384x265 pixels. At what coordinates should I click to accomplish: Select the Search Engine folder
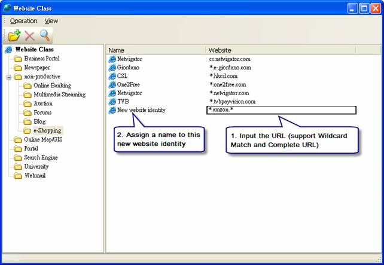pos(41,158)
